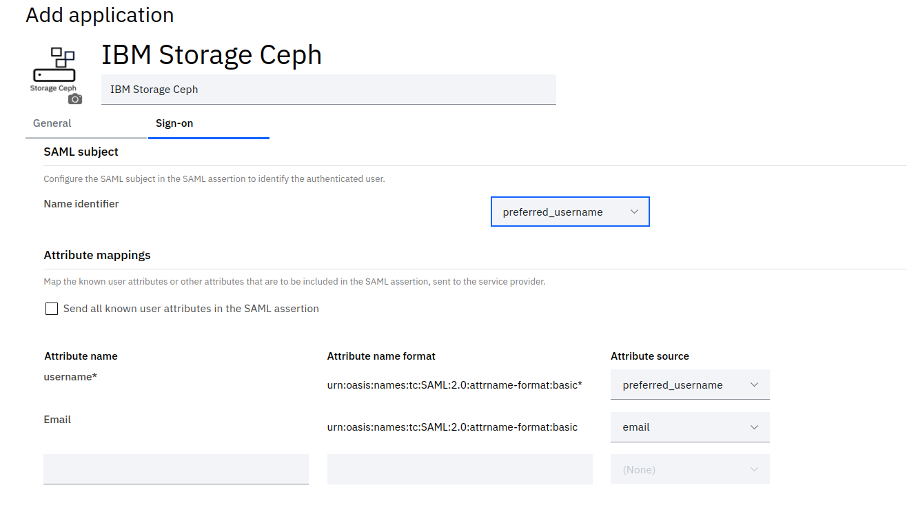Open Email attribute source dropdown
The height and width of the screenshot is (512, 916).
690,427
